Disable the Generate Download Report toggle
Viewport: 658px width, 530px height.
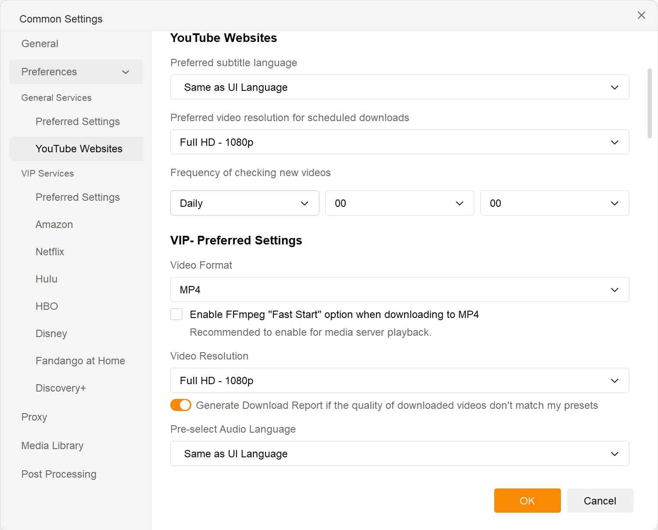[181, 405]
